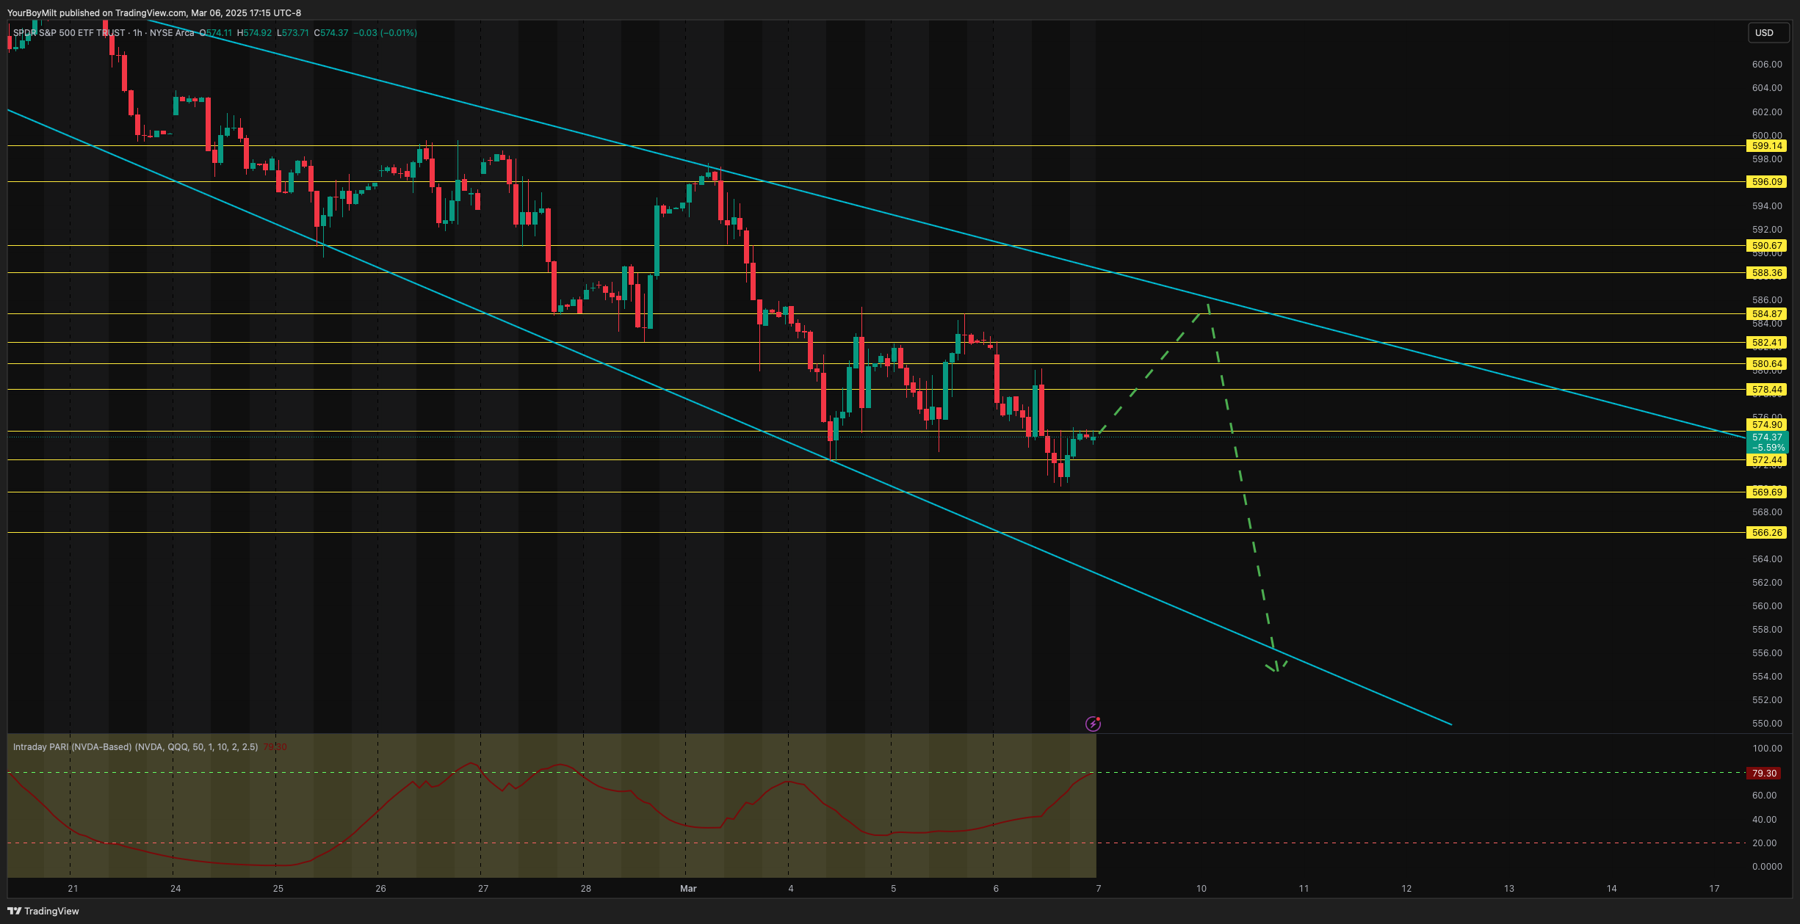The height and width of the screenshot is (924, 1800).
Task: Click the SPDR S&P 500 ETF TRUST title
Action: click(69, 33)
